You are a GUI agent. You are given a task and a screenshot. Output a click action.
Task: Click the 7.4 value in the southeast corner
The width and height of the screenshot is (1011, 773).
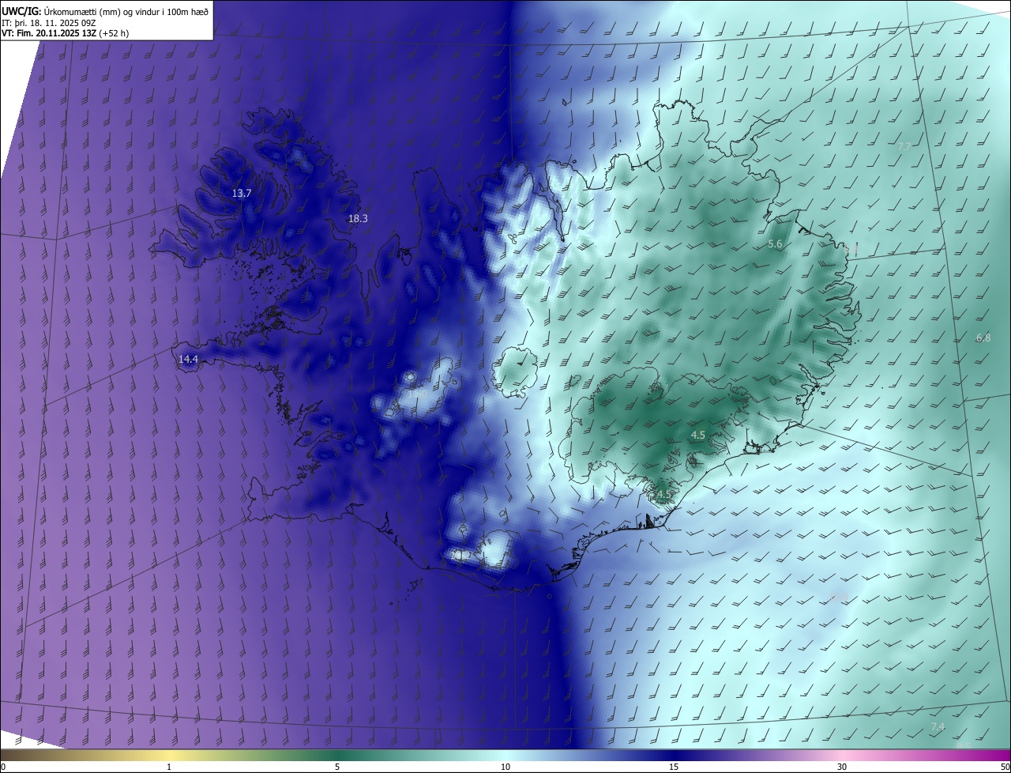pyautogui.click(x=938, y=726)
